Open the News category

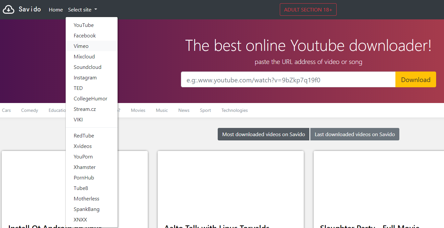(x=184, y=110)
